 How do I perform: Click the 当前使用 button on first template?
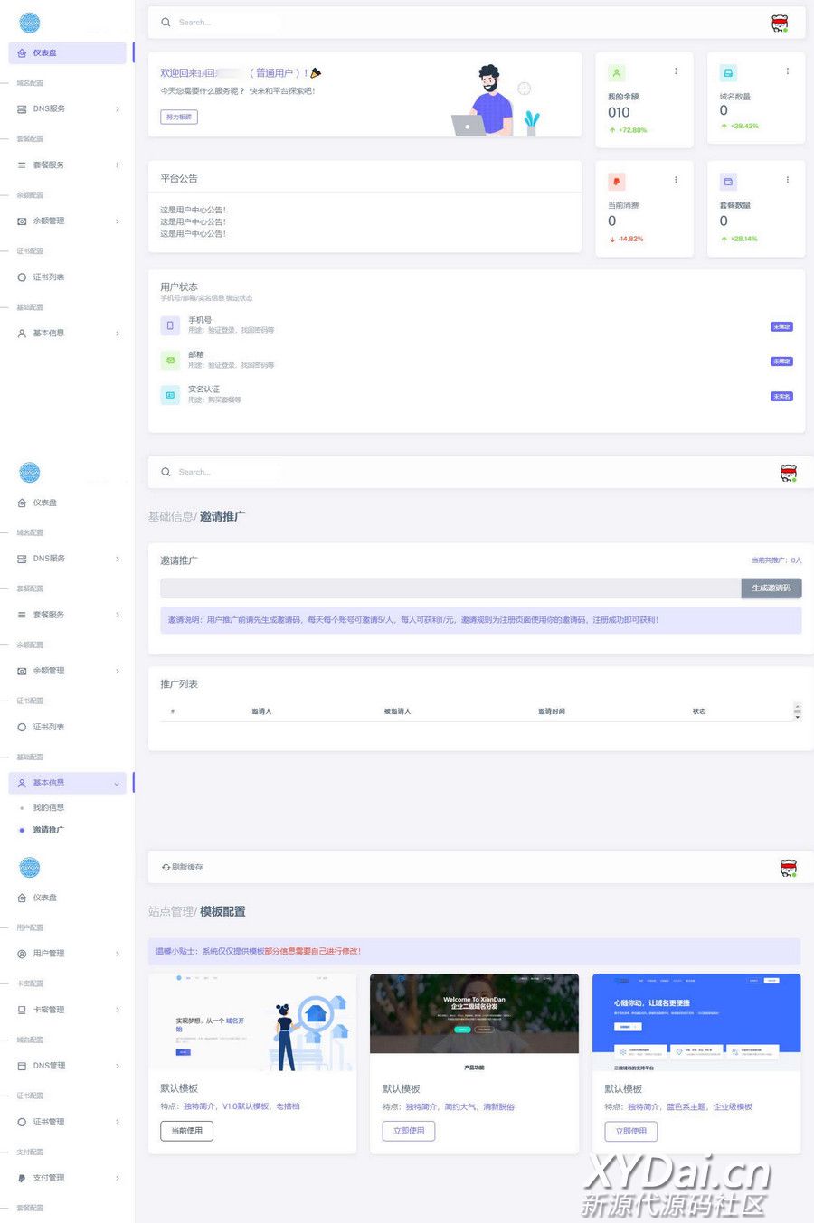(186, 1131)
